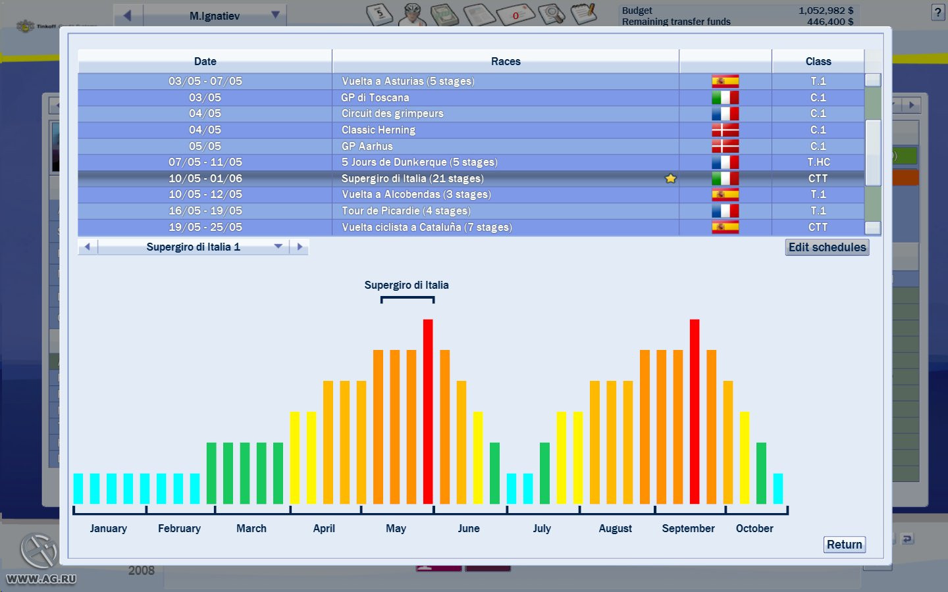Open the notepad with pencil icon
948x592 pixels.
tap(584, 13)
